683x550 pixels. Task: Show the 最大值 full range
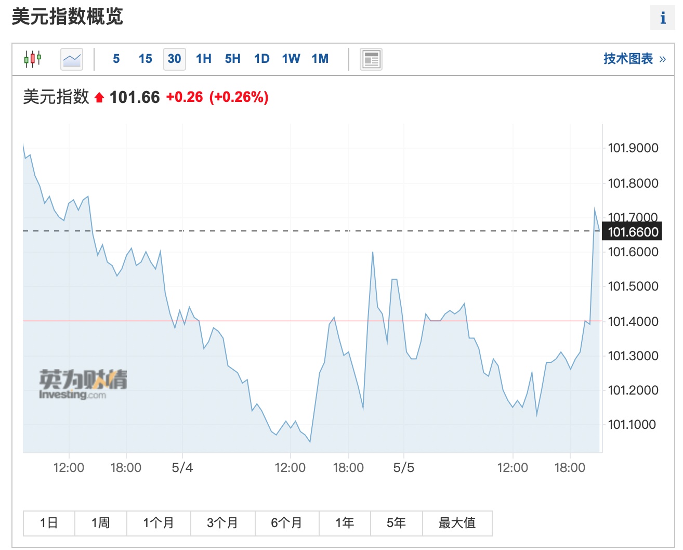pyautogui.click(x=457, y=523)
